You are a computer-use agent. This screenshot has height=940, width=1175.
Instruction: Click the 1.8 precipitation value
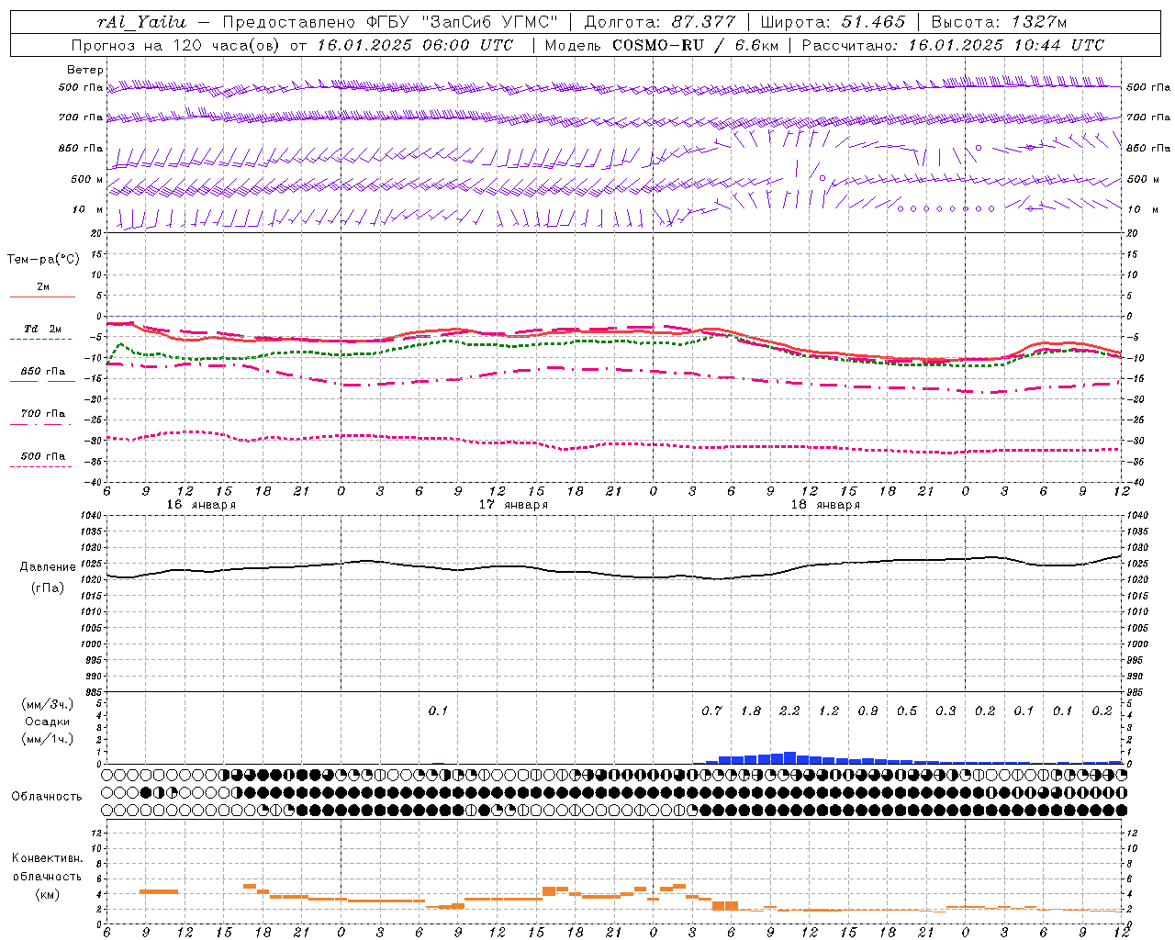coord(751,711)
